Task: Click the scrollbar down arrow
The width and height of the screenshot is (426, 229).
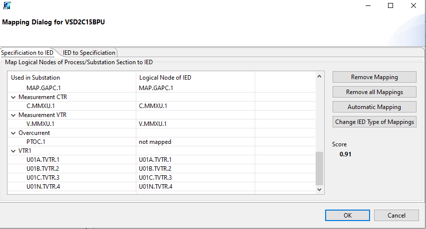Action: [320, 189]
